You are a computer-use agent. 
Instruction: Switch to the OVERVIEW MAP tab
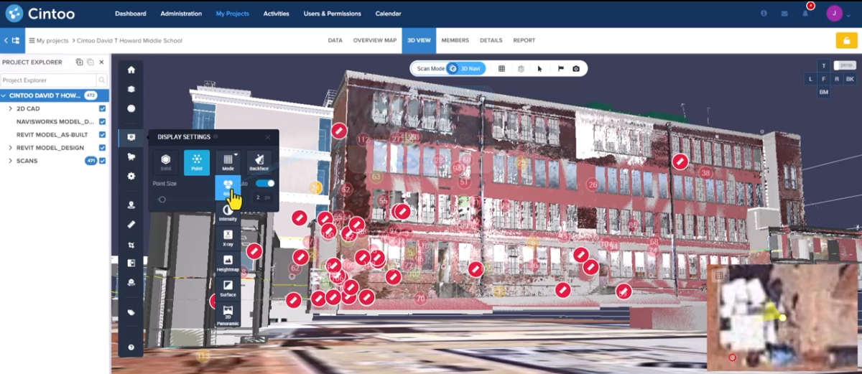pos(374,40)
